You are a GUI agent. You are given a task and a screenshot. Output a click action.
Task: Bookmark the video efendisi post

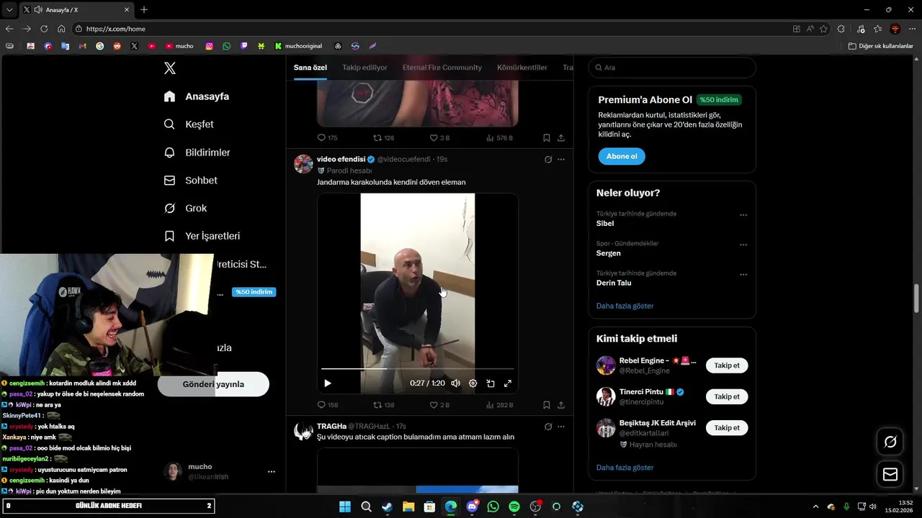546,405
